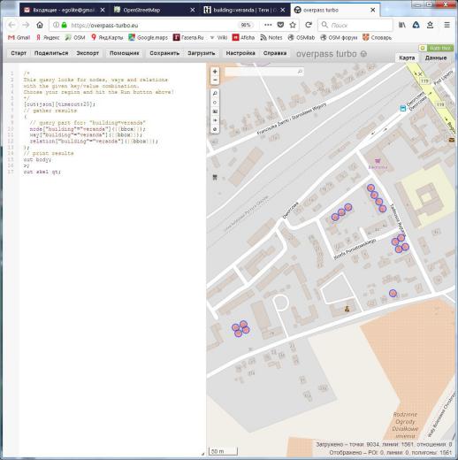458x460 pixels.
Task: Open the Помощник wizard
Action: coord(124,53)
